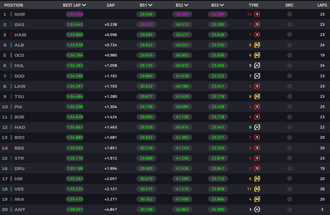Click PIA's DRS indicator dot
The height and width of the screenshot is (215, 330).
(289, 107)
